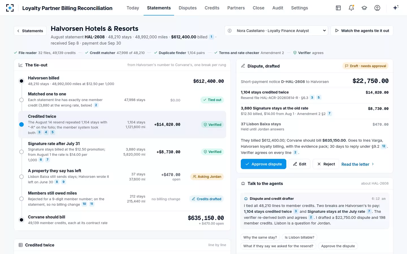
Task: Select the Members still owed miles marker
Action: 21,199
